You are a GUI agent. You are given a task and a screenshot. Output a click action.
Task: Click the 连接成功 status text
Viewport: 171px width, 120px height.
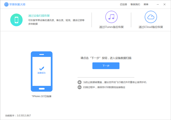pyautogui.click(x=41, y=73)
